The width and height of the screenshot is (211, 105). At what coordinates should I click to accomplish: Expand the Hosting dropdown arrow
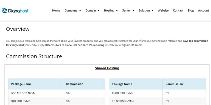117,10
